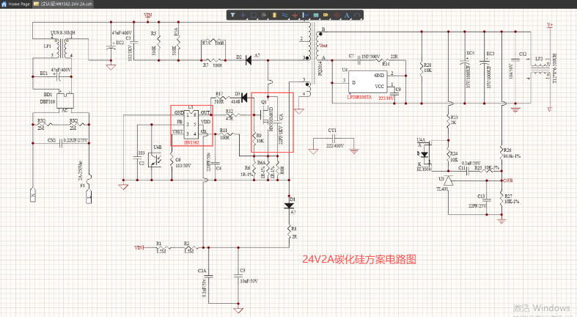Image resolution: width=577 pixels, height=317 pixels.
Task: Open the selection filter in the active bar
Action: (x=232, y=15)
